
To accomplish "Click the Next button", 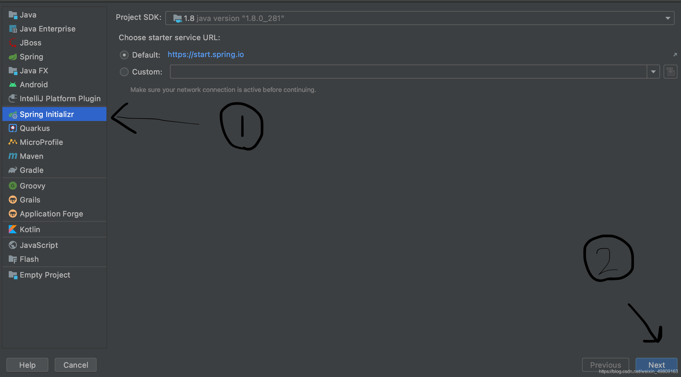I will (657, 365).
